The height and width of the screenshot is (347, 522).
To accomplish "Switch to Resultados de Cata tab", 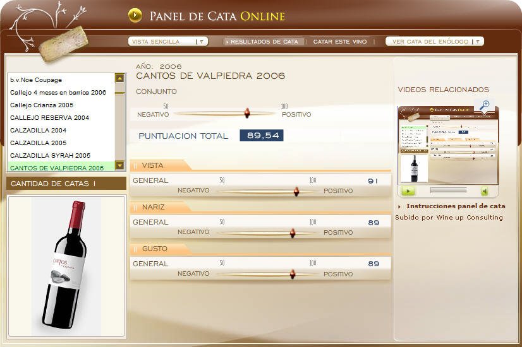I will tap(263, 42).
